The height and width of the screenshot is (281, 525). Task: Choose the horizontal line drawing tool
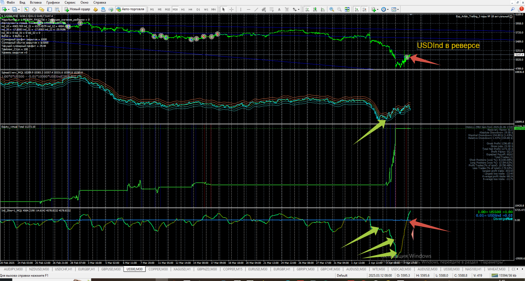click(x=249, y=9)
